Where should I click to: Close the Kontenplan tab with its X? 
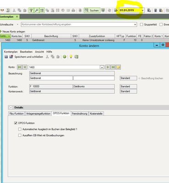click(17, 16)
